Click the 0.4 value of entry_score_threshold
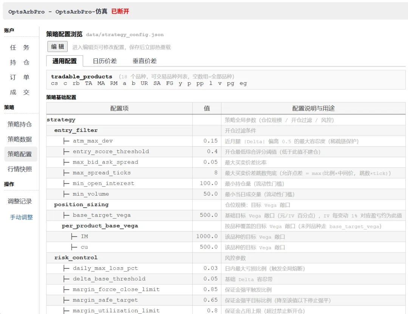The image size is (408, 314). coord(212,152)
